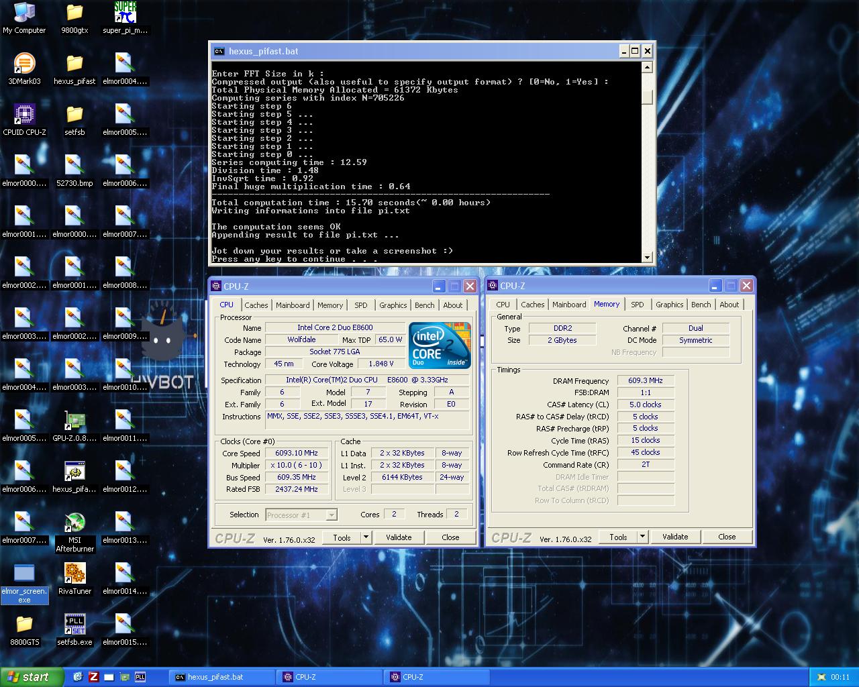The height and width of the screenshot is (687, 859).
Task: Click the Intel Core 2 Duo logo image
Action: [x=440, y=346]
